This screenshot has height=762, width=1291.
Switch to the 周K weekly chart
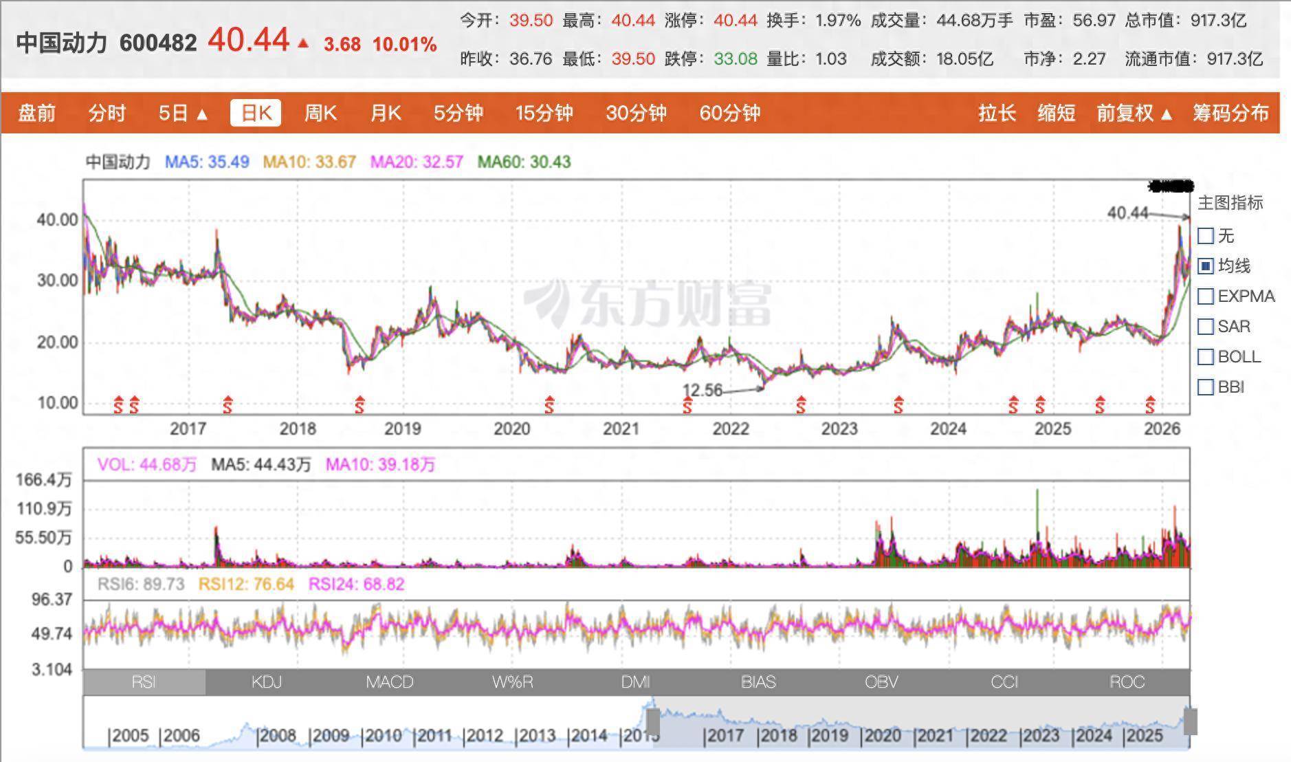(x=320, y=113)
